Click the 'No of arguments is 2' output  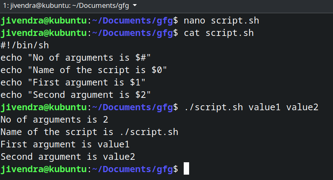pos(54,120)
